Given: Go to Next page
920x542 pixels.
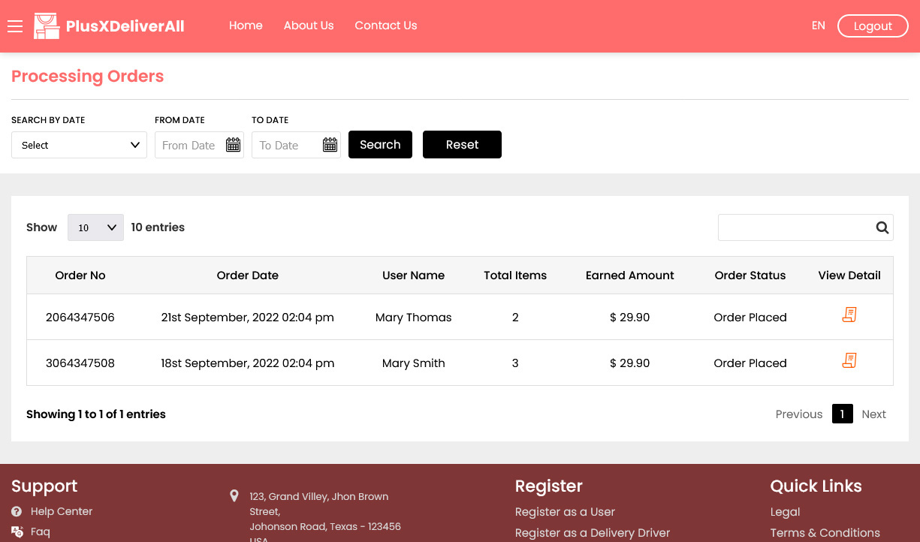Looking at the screenshot, I should point(874,414).
